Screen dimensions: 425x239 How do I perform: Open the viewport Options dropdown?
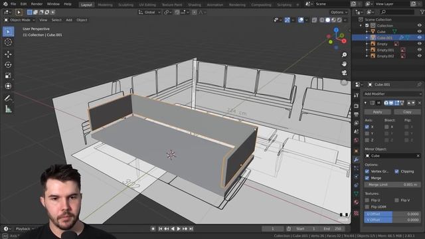[339, 12]
